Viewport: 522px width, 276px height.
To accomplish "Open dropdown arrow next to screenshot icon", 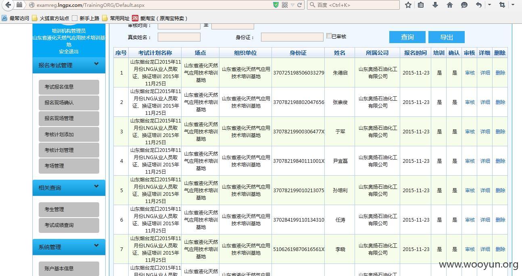I will click(x=513, y=5).
